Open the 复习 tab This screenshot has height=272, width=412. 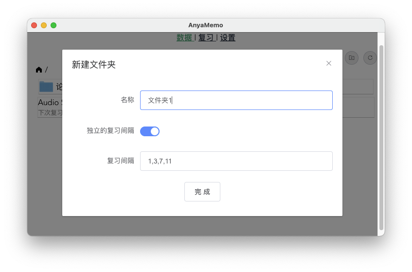point(206,38)
